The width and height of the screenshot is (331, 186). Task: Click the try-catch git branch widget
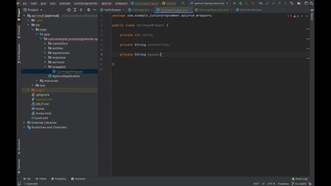click(x=299, y=184)
